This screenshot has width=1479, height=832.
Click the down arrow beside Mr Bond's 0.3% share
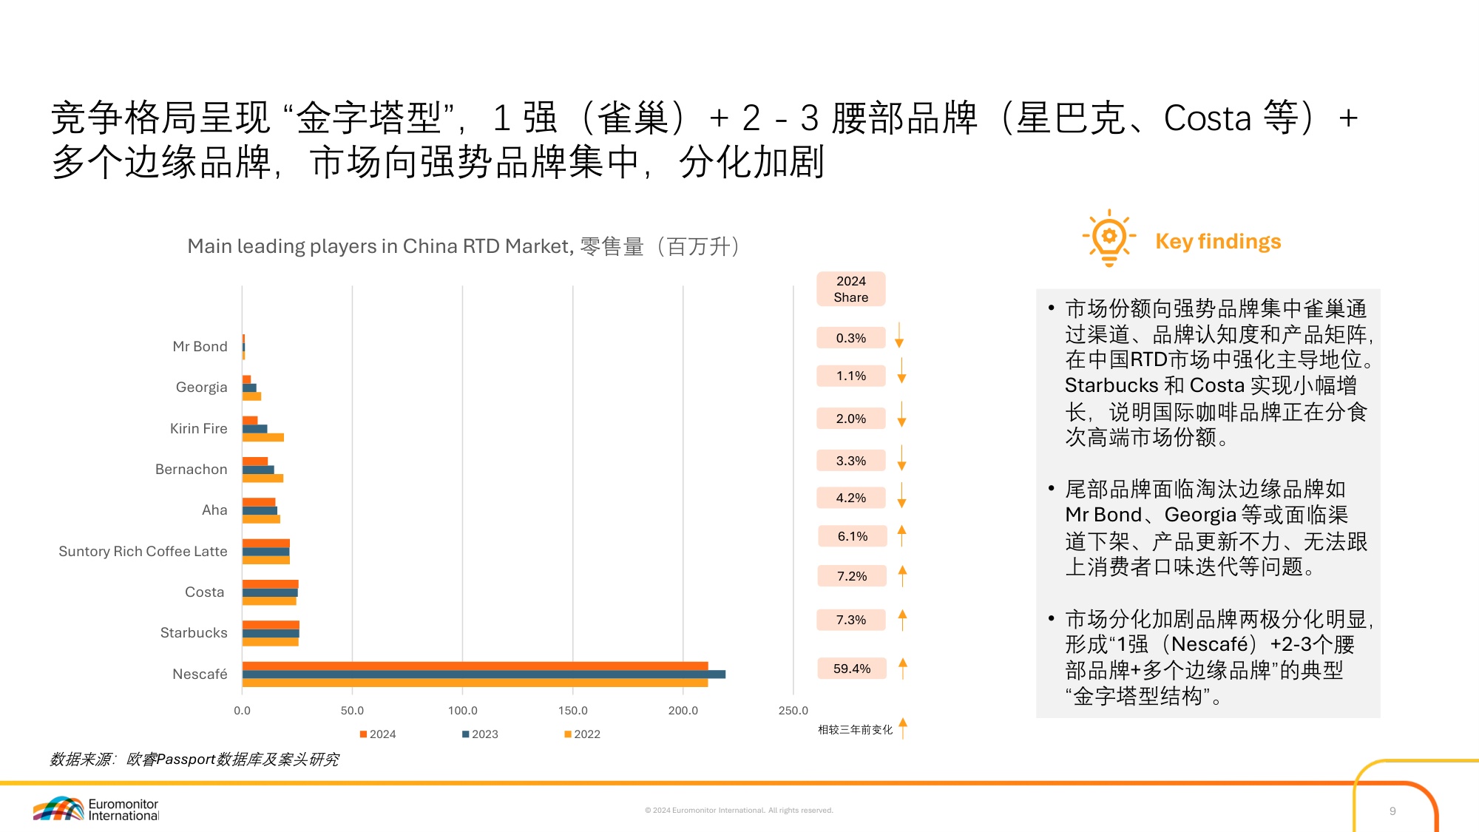899,336
